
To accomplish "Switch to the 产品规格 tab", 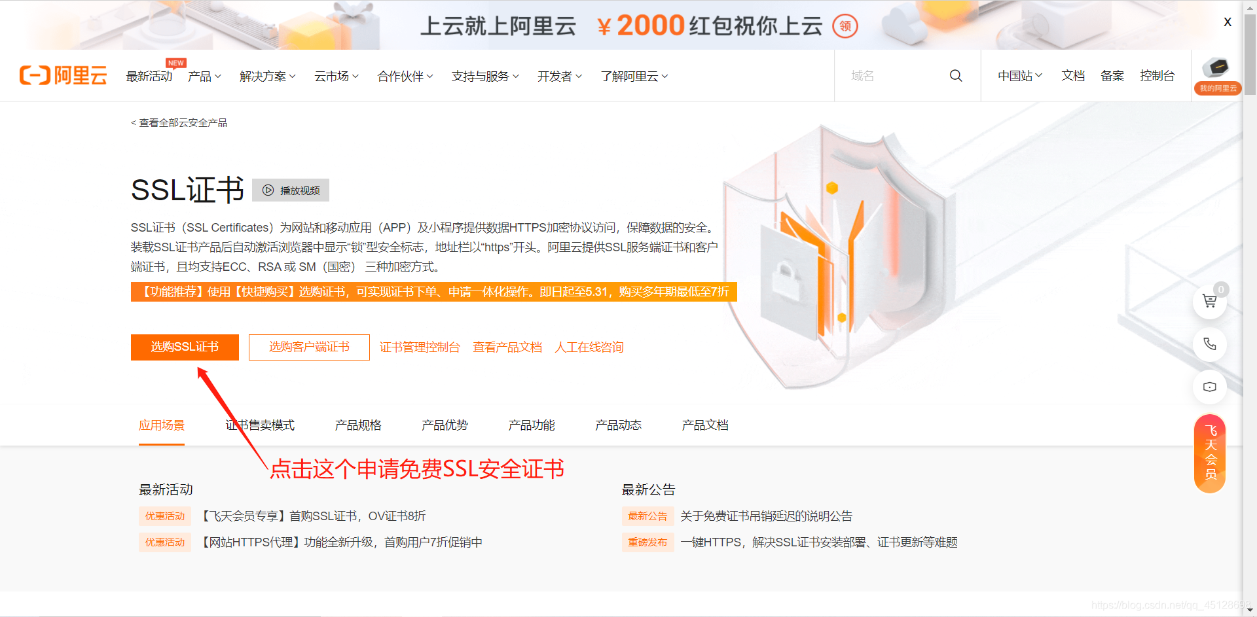I will click(358, 425).
